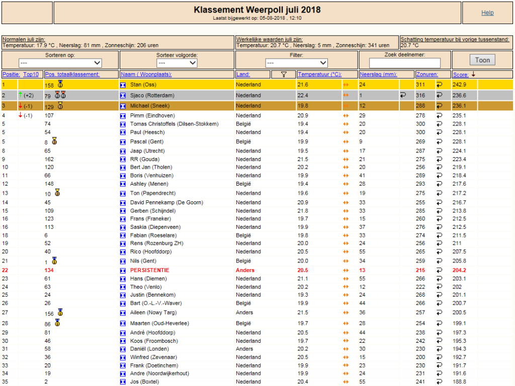Image resolution: width=515 pixels, height=386 pixels.
Task: Sort by the Temperatuur (°C) column header
Action: (x=319, y=74)
